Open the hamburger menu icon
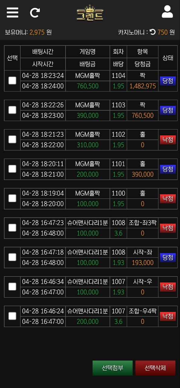180x388 pixels. point(12,12)
